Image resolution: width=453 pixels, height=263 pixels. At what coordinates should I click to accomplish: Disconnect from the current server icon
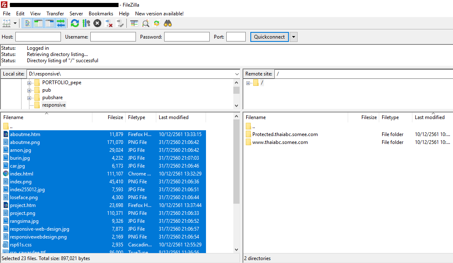click(x=109, y=23)
